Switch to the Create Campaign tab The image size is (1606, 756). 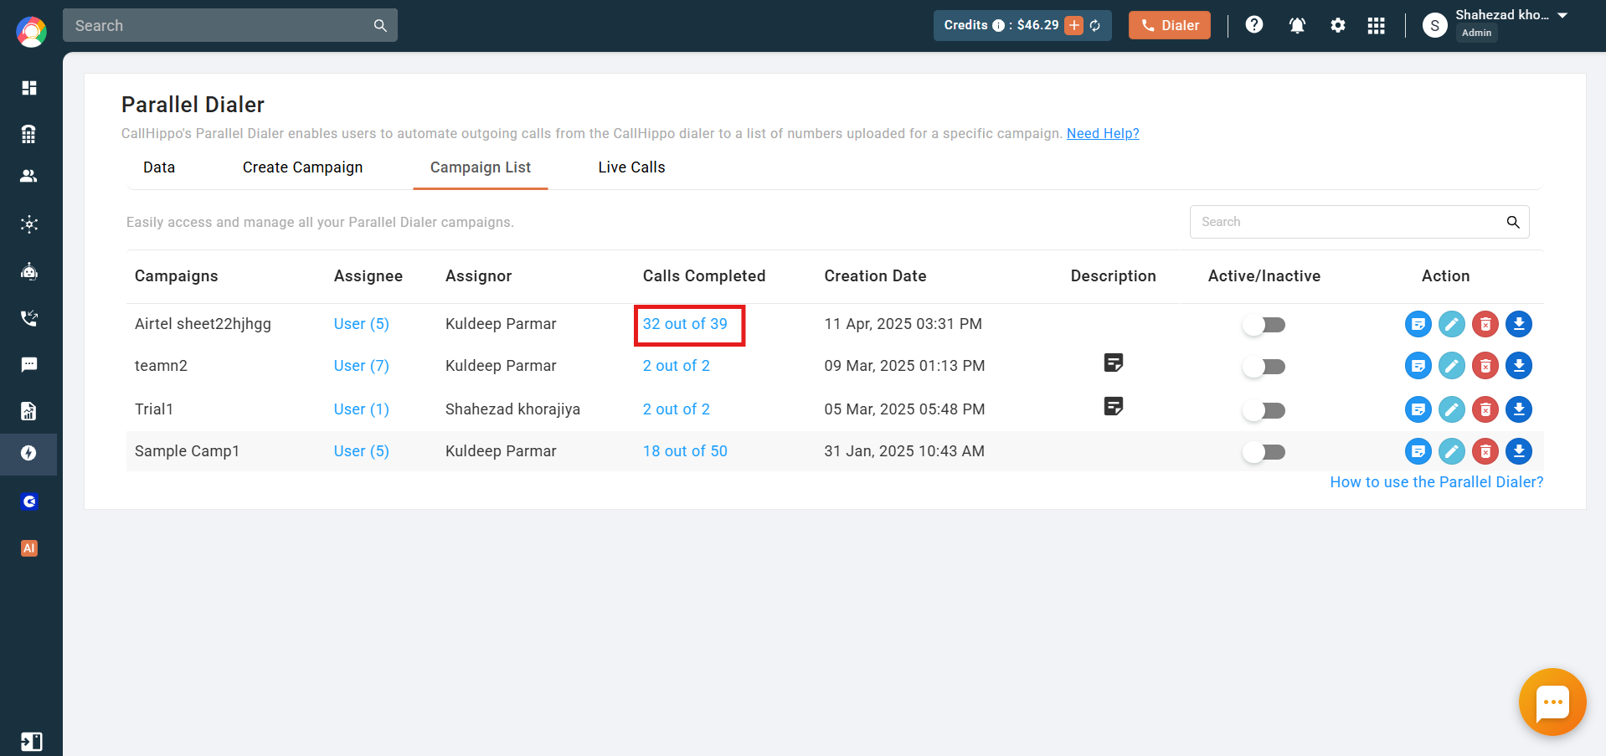303,167
